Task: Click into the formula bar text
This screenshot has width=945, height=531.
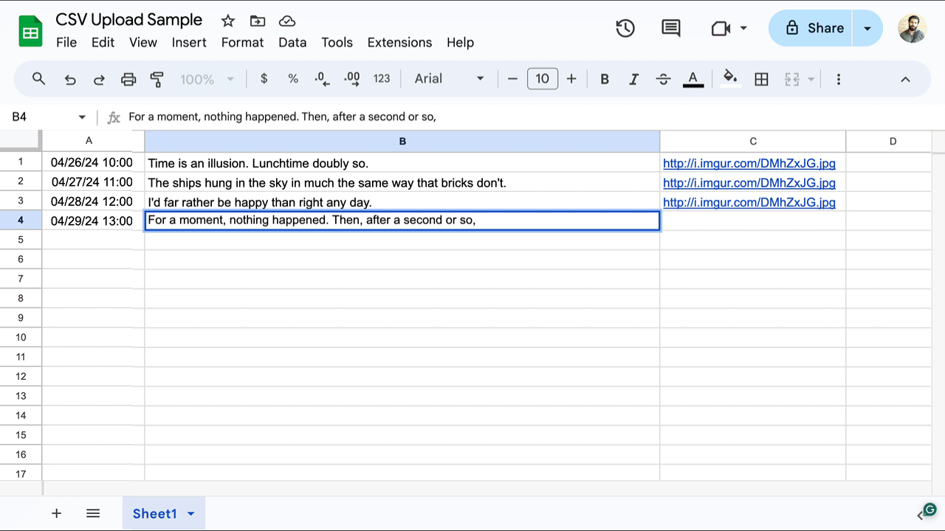Action: point(283,117)
